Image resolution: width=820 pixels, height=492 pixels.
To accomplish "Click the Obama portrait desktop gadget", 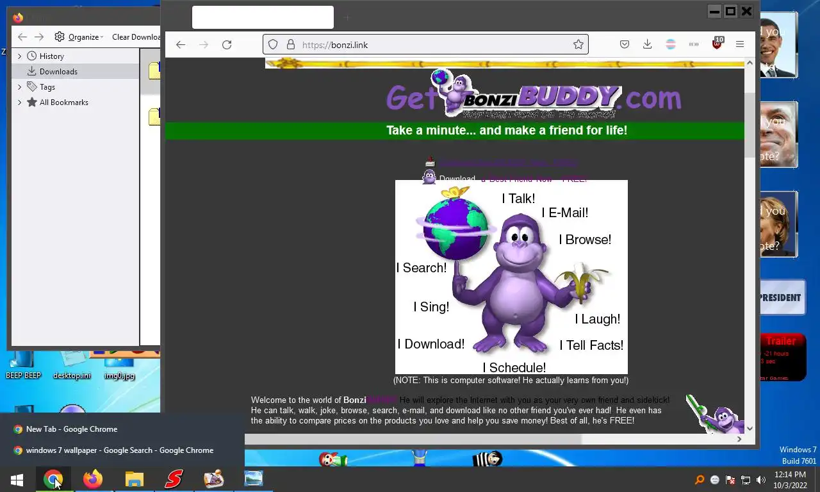I will tap(778, 45).
